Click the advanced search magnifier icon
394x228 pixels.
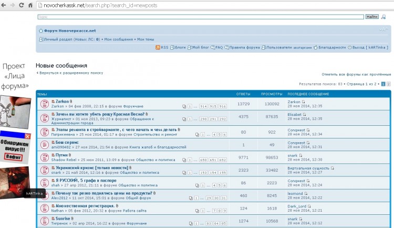tap(383, 17)
